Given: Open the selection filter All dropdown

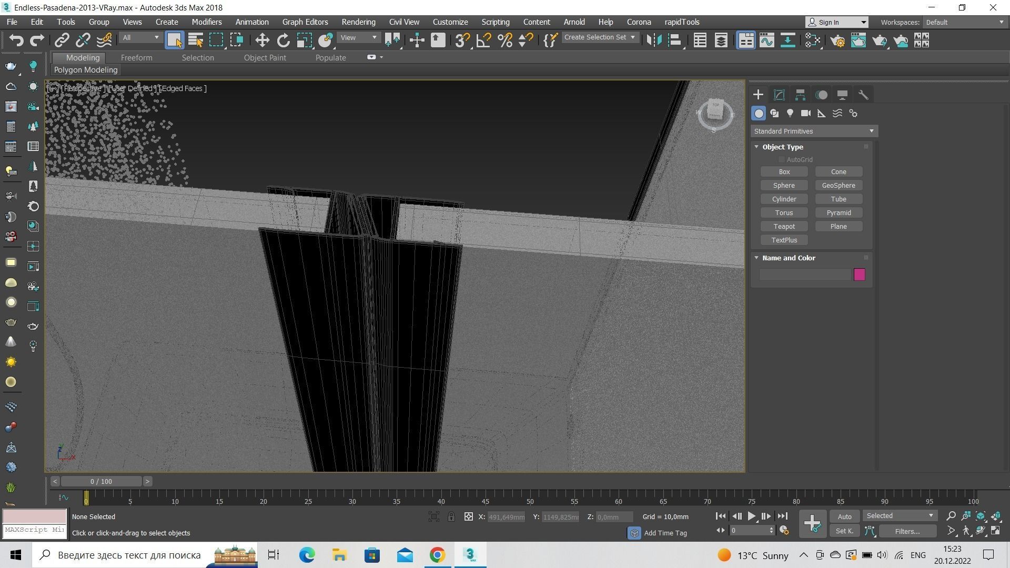Looking at the screenshot, I should [140, 37].
